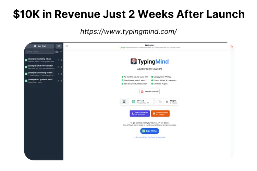The height and width of the screenshot is (171, 257).
Task: Click the 'Prompt library, AI characters' text
Action: (165, 80)
